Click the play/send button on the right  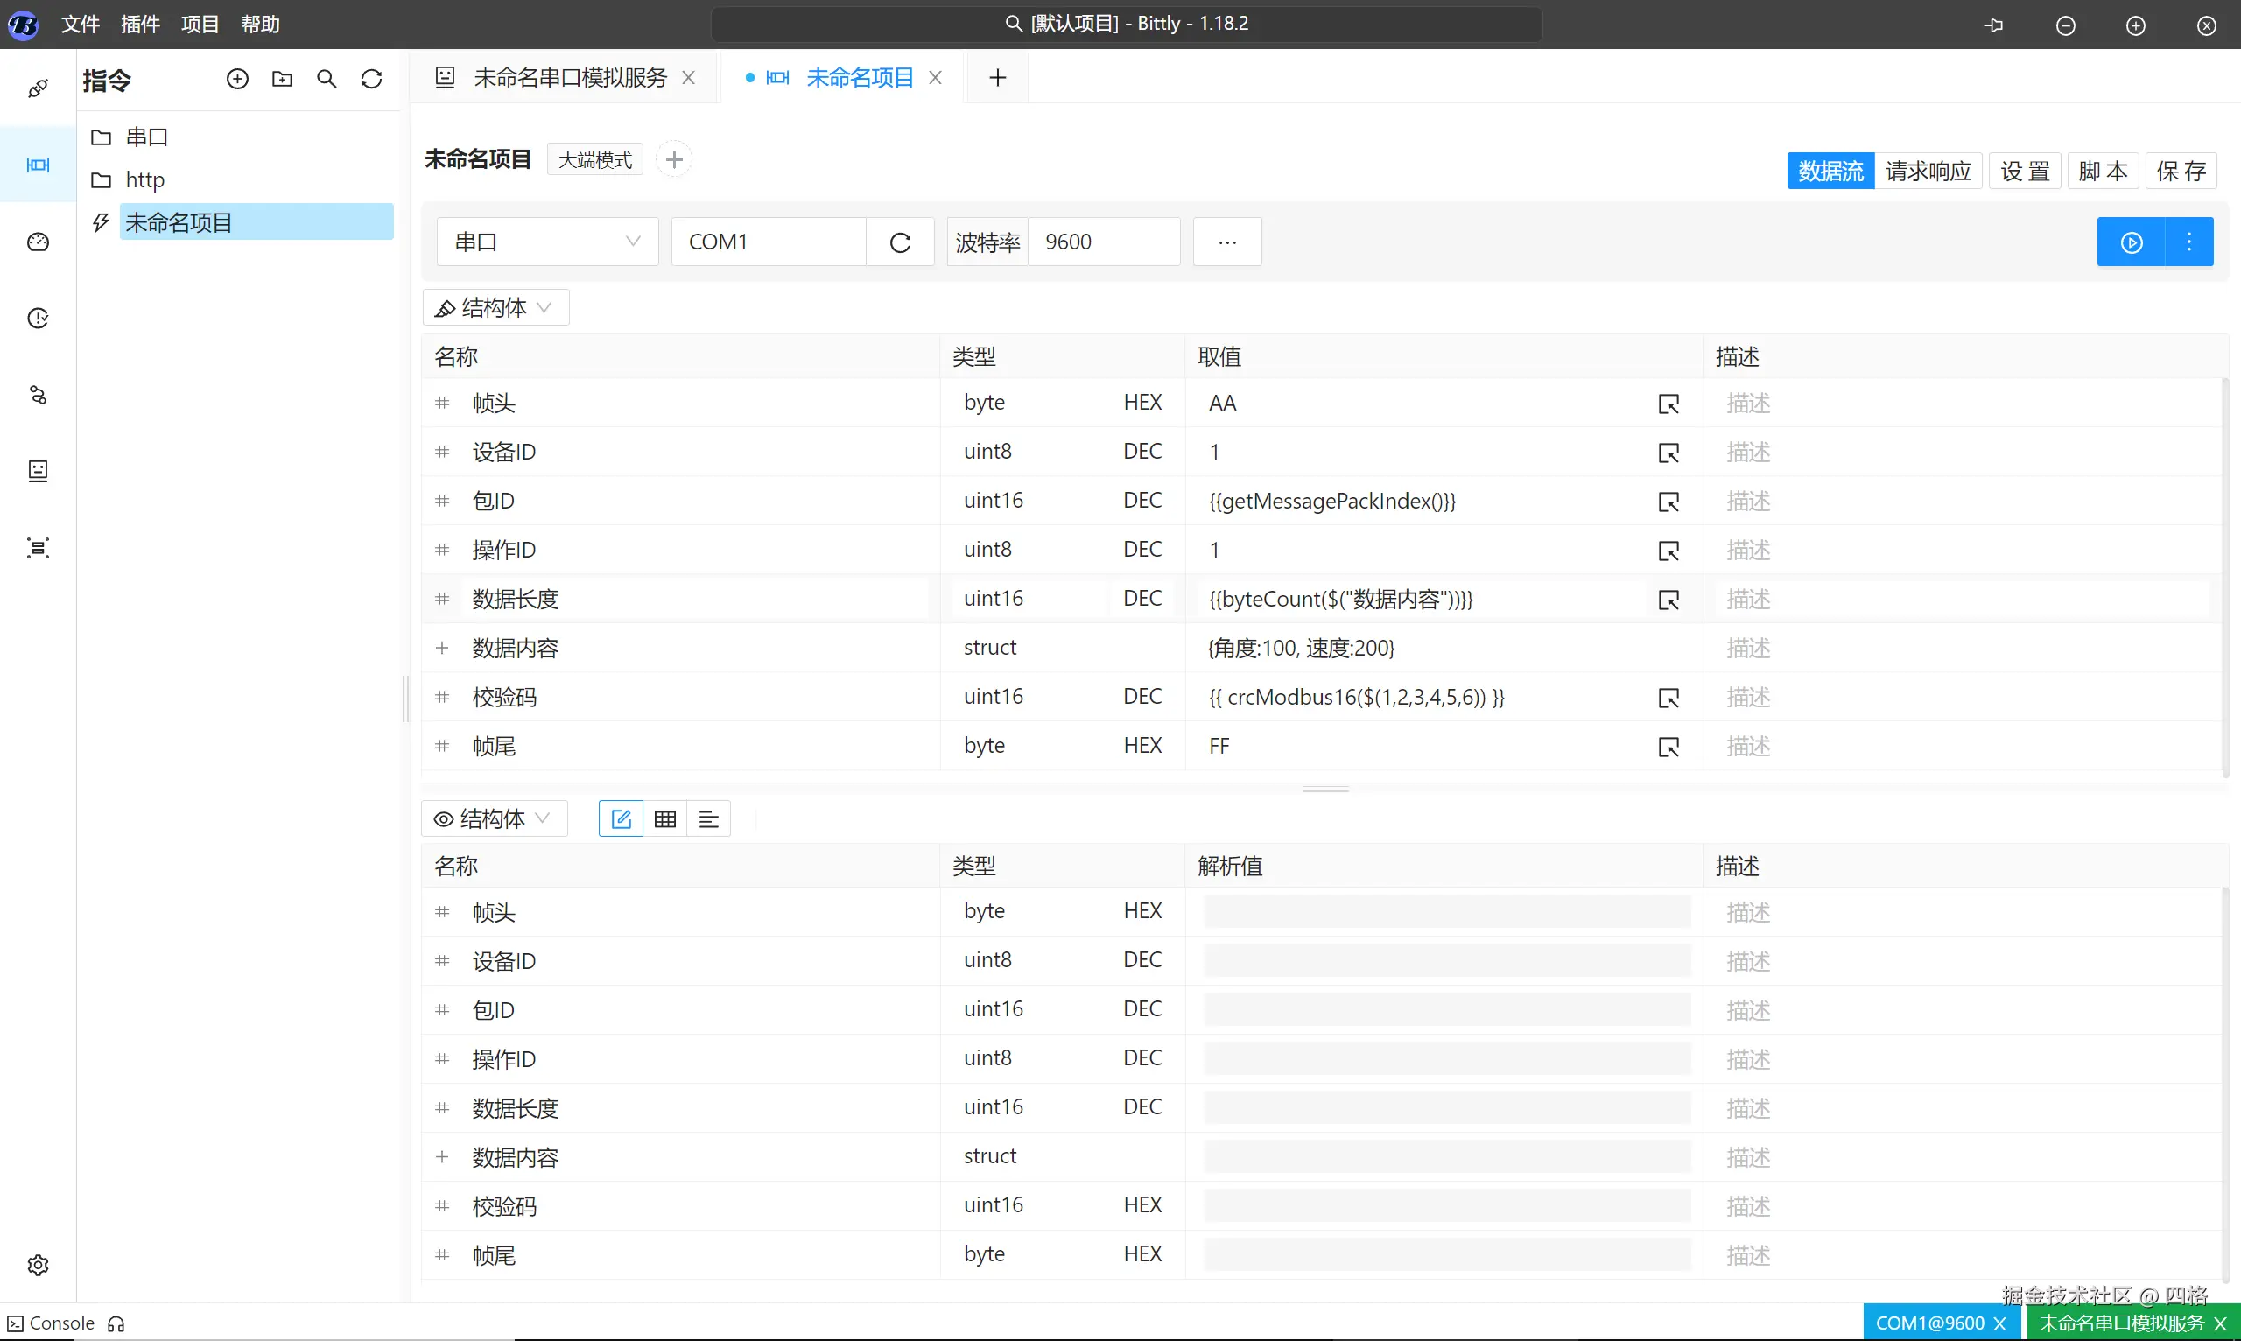click(x=2131, y=242)
